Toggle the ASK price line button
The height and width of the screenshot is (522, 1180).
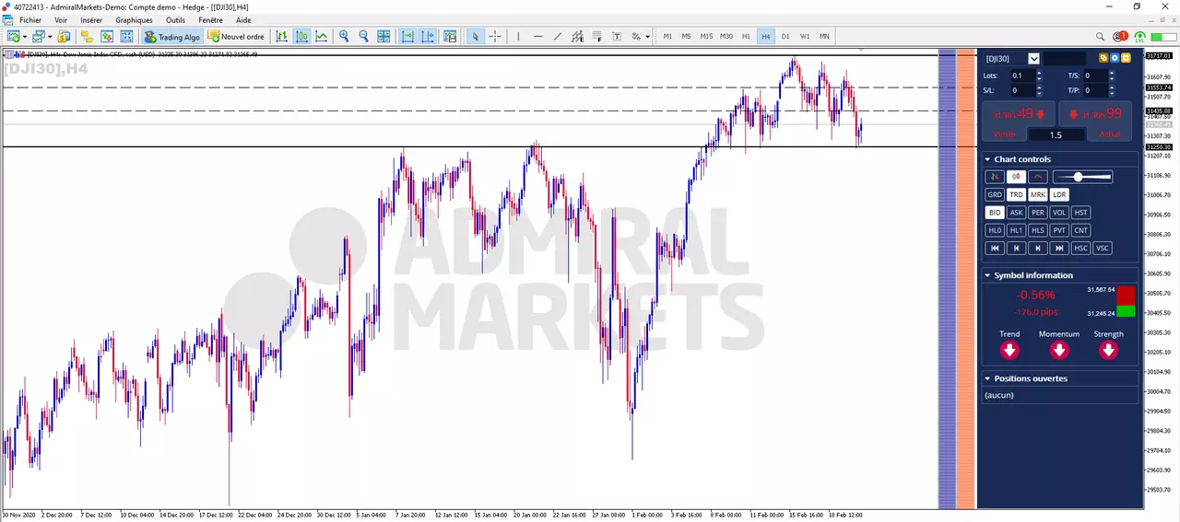[x=1016, y=213]
